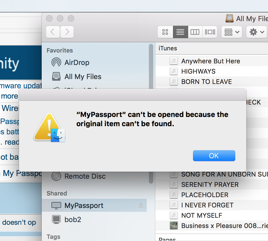Select song I NEVER FORGET
The image size is (268, 241).
point(212,205)
